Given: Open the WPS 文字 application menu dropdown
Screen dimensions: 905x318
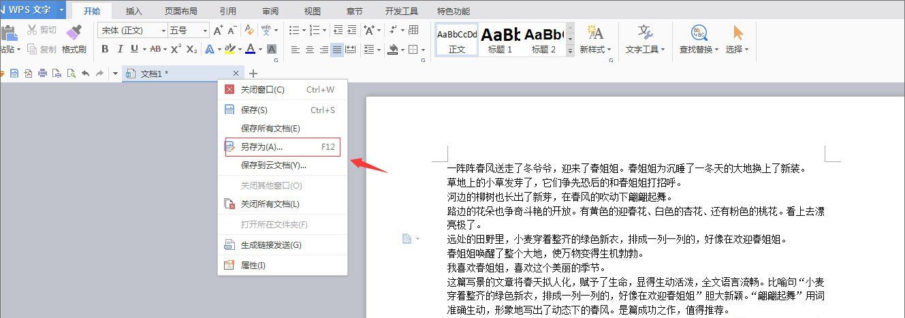Looking at the screenshot, I should (x=62, y=10).
